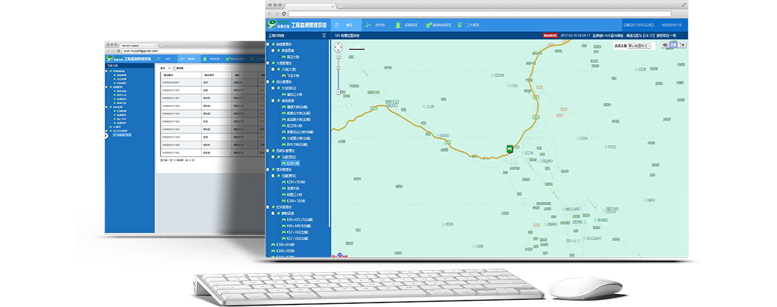Open the 首页 home icon in navigation
This screenshot has height=307, width=777.
click(x=336, y=25)
